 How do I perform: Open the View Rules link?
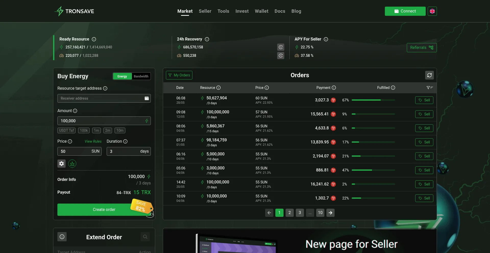[93, 141]
